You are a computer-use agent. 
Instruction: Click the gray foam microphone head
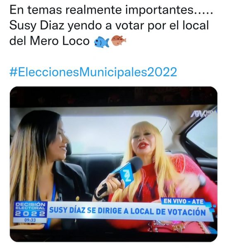135,164
